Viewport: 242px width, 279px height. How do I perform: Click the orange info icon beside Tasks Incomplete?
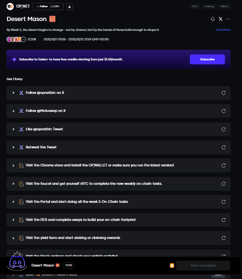click(172, 266)
